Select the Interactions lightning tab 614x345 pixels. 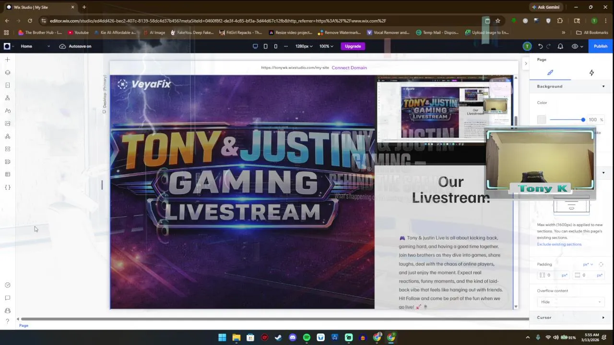pyautogui.click(x=591, y=72)
